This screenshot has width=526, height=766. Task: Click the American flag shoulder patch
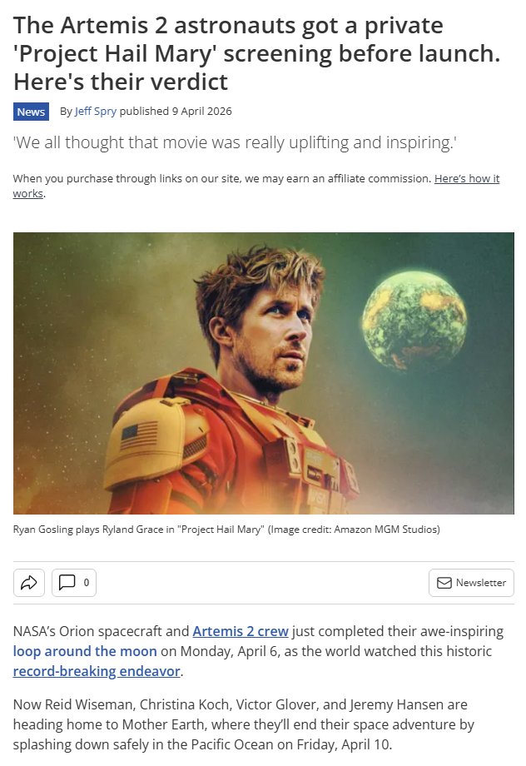[x=139, y=434]
